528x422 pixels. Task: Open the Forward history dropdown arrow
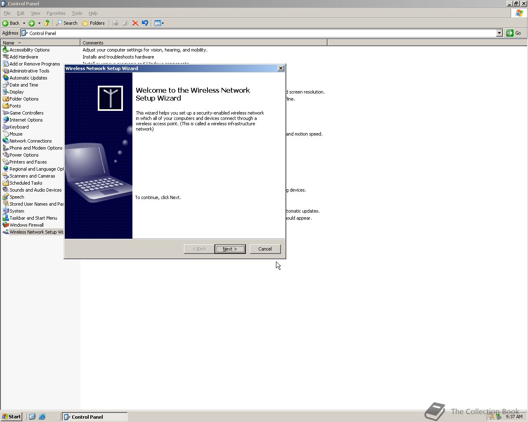(x=39, y=23)
